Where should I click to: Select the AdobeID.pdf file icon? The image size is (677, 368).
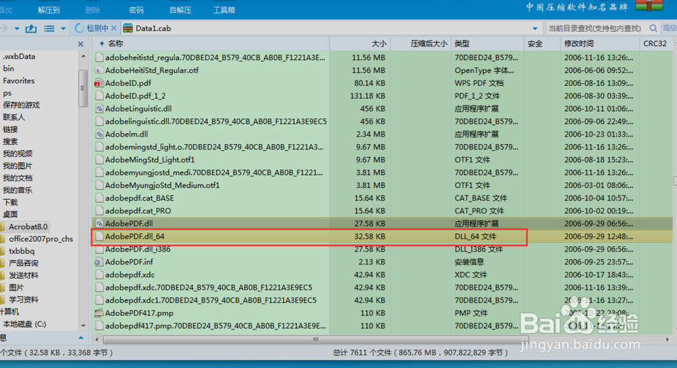click(x=99, y=83)
